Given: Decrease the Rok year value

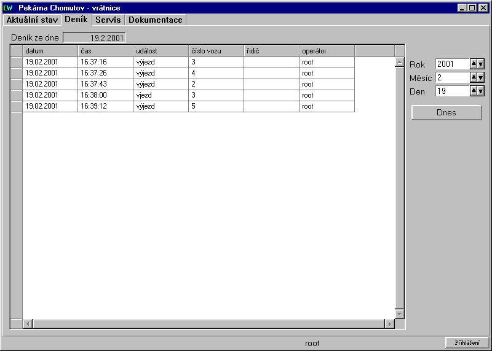Looking at the screenshot, I should (481, 64).
